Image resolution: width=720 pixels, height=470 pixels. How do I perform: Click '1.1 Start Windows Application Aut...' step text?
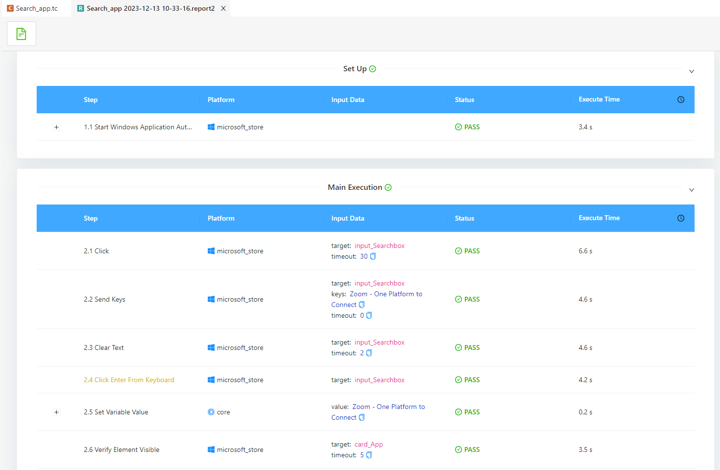click(138, 127)
